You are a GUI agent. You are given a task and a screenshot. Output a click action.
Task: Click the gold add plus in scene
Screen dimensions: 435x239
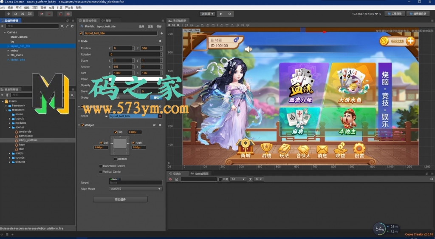click(x=410, y=41)
